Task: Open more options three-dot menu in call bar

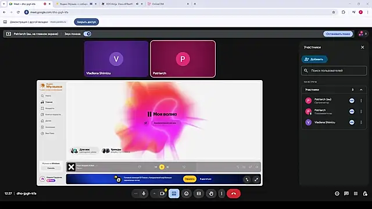Action: pos(221,193)
